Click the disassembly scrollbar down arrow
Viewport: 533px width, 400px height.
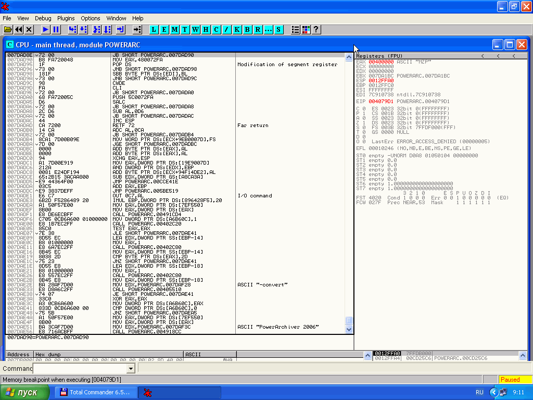pyautogui.click(x=349, y=329)
